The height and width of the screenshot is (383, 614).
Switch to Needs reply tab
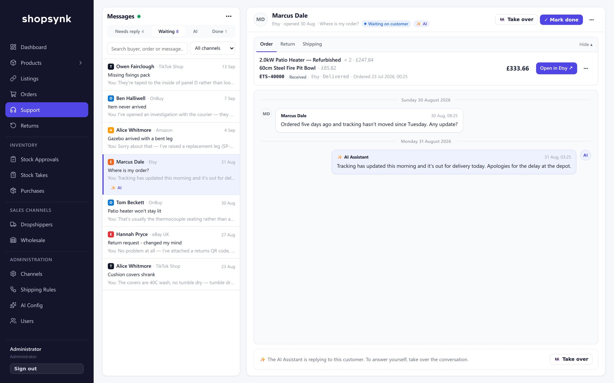pyautogui.click(x=129, y=31)
